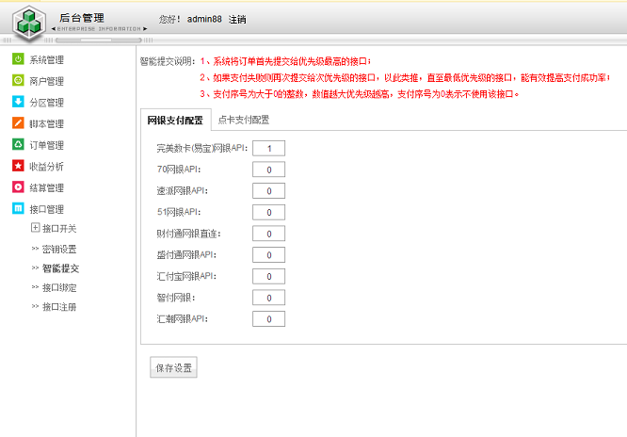Open the 接口注册 submenu item

(x=59, y=307)
